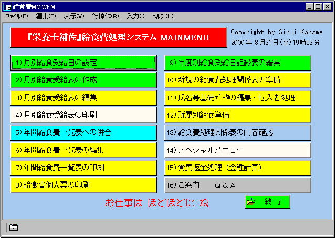Screen dimensions: 335x238
Task: Choose 4) 月別給食受給表の印刷
Action: coord(83,115)
